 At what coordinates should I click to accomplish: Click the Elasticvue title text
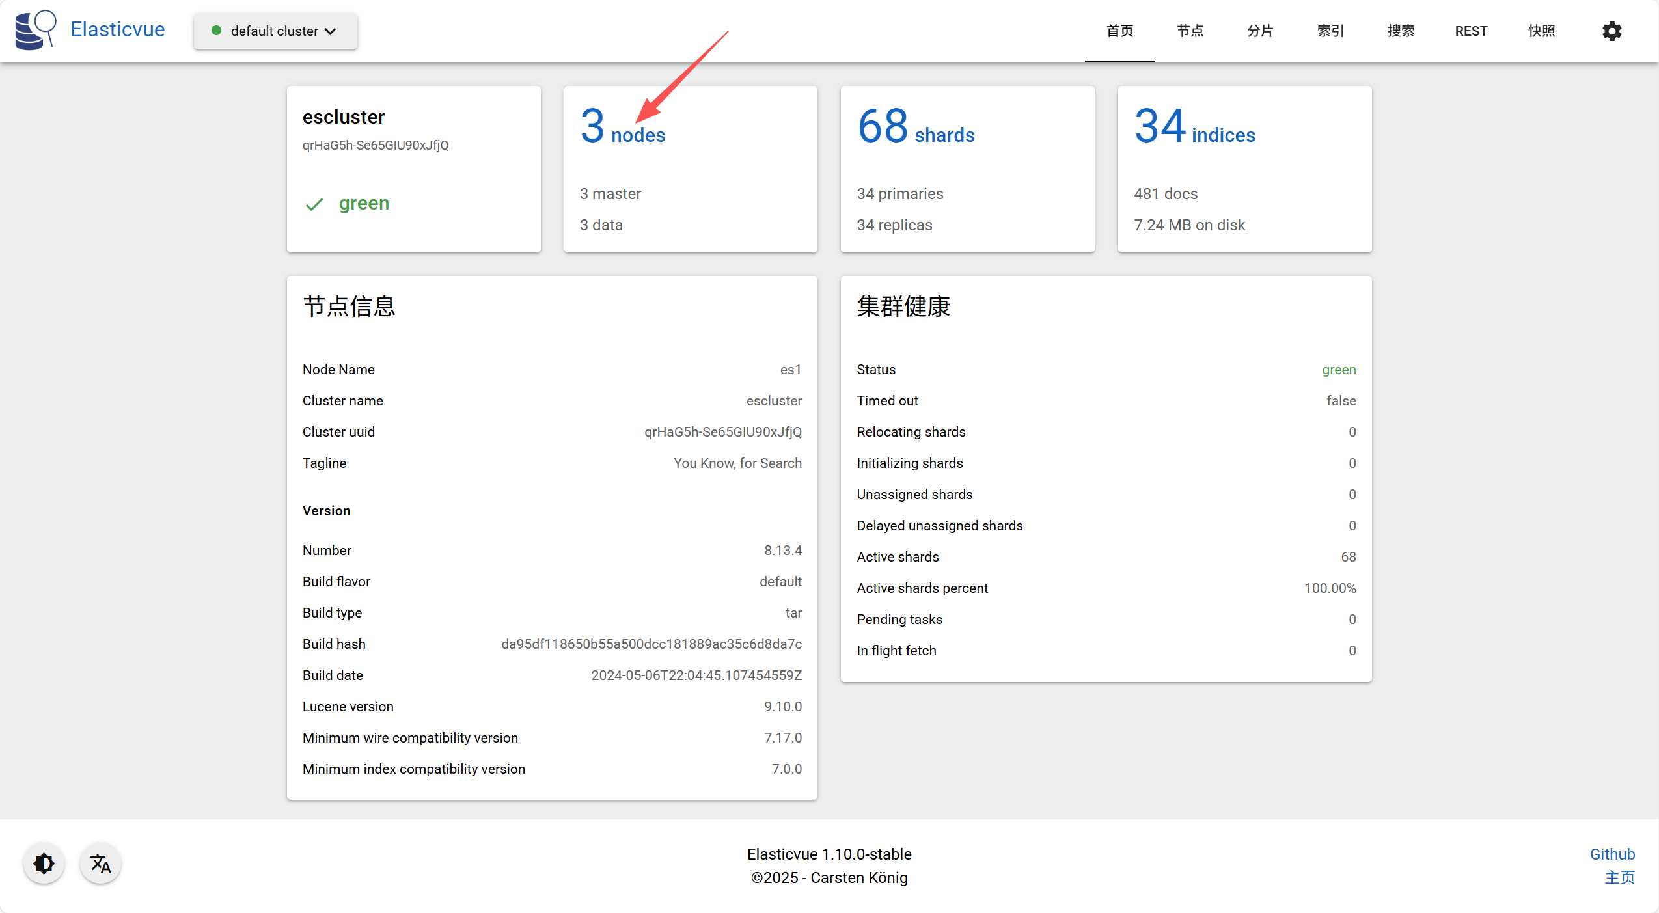pos(117,30)
